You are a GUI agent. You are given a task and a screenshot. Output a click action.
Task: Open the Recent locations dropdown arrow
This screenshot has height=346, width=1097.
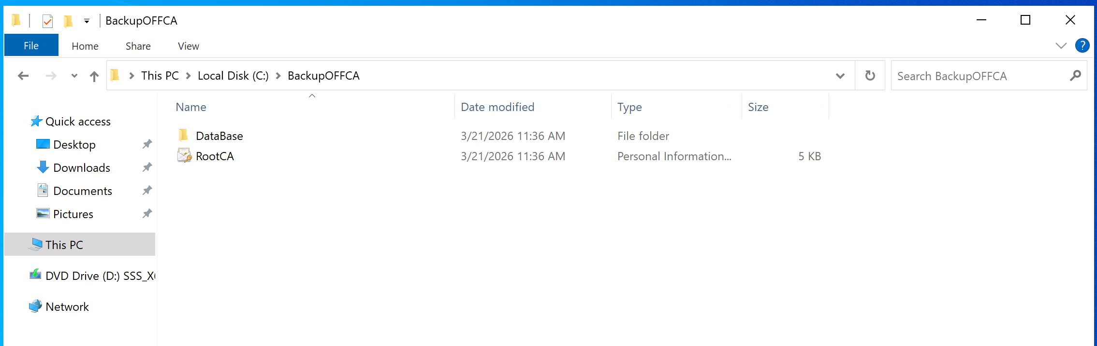74,76
